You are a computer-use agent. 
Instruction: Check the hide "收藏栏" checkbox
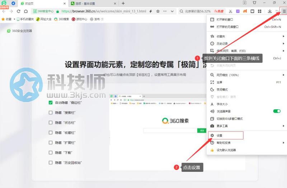[x=51, y=133]
